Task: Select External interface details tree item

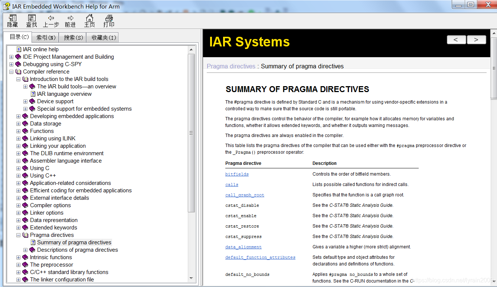Action: [x=59, y=198]
